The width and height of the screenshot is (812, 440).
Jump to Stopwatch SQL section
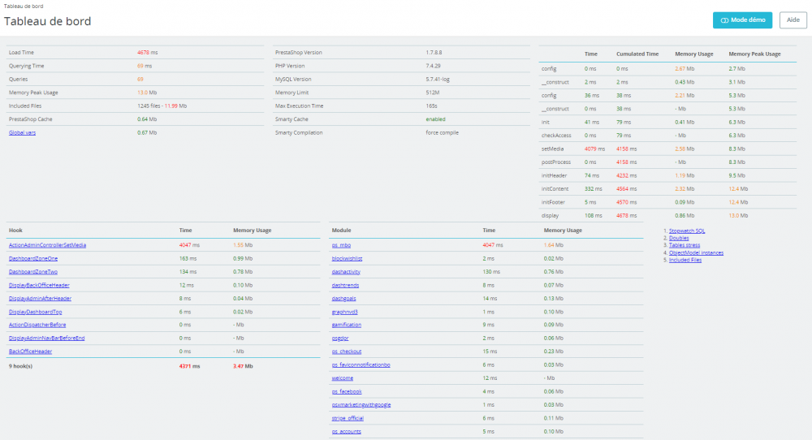click(687, 231)
